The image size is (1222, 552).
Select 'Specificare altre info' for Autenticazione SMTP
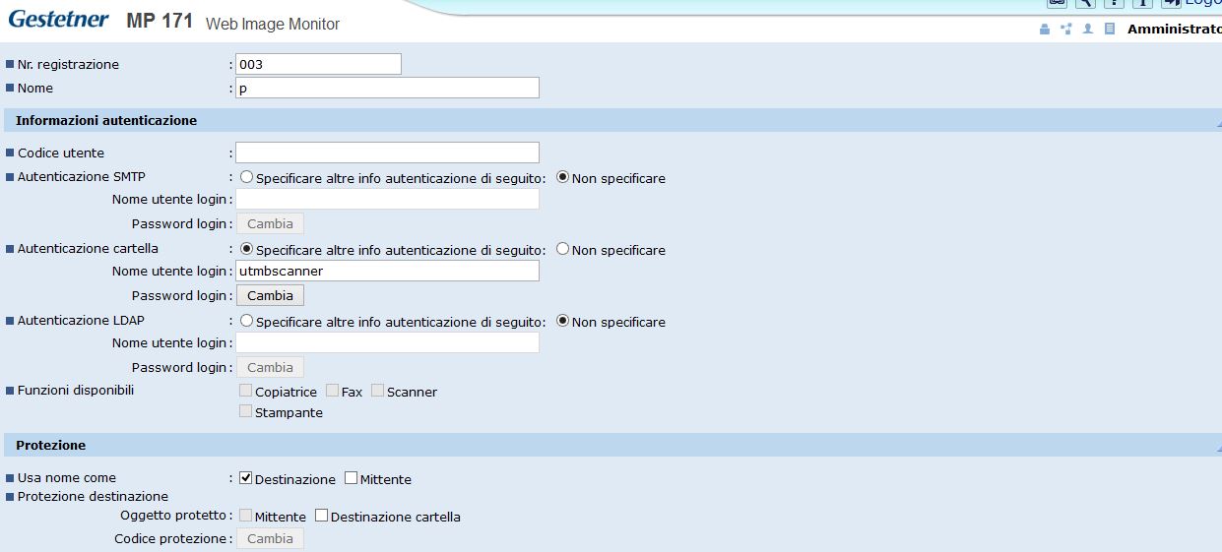(246, 178)
